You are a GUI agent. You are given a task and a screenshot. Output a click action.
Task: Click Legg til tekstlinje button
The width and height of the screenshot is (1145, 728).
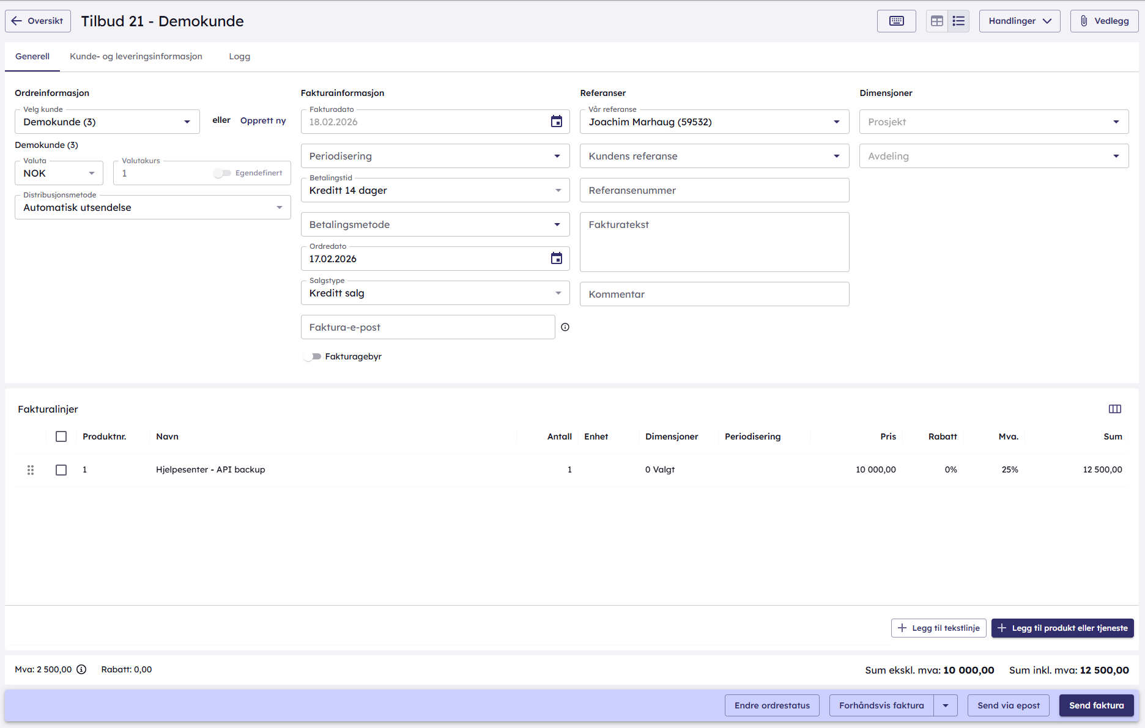[938, 628]
